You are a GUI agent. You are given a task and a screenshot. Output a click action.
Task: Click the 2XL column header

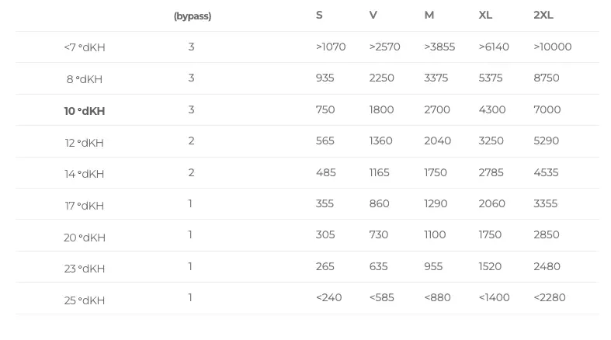coord(543,16)
